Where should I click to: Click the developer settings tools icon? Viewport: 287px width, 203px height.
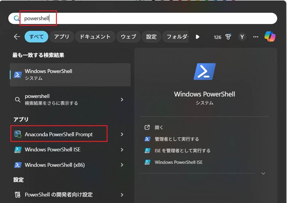click(17, 195)
